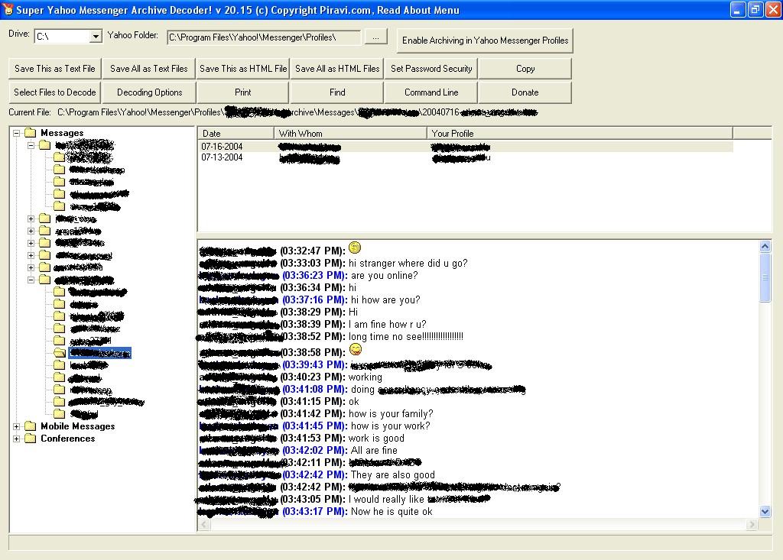Click message 'are you online?'

(x=384, y=276)
